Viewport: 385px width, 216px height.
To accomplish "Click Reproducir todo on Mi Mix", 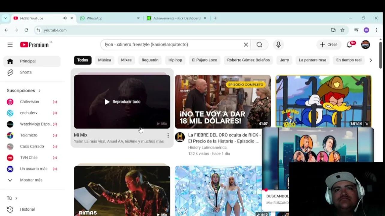I will point(122,102).
